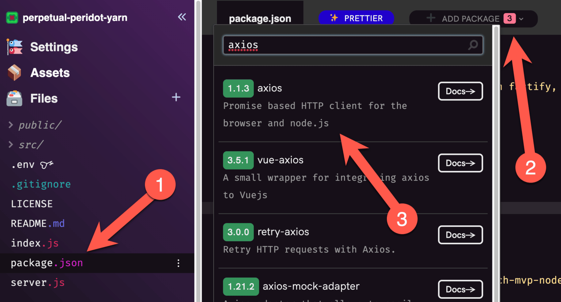Viewport: 561px width, 302px height.
Task: Collapse the sidebar with the double chevron
Action: [182, 17]
